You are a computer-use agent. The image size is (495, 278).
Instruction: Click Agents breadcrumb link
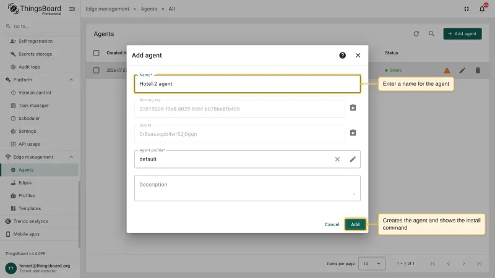click(x=148, y=9)
